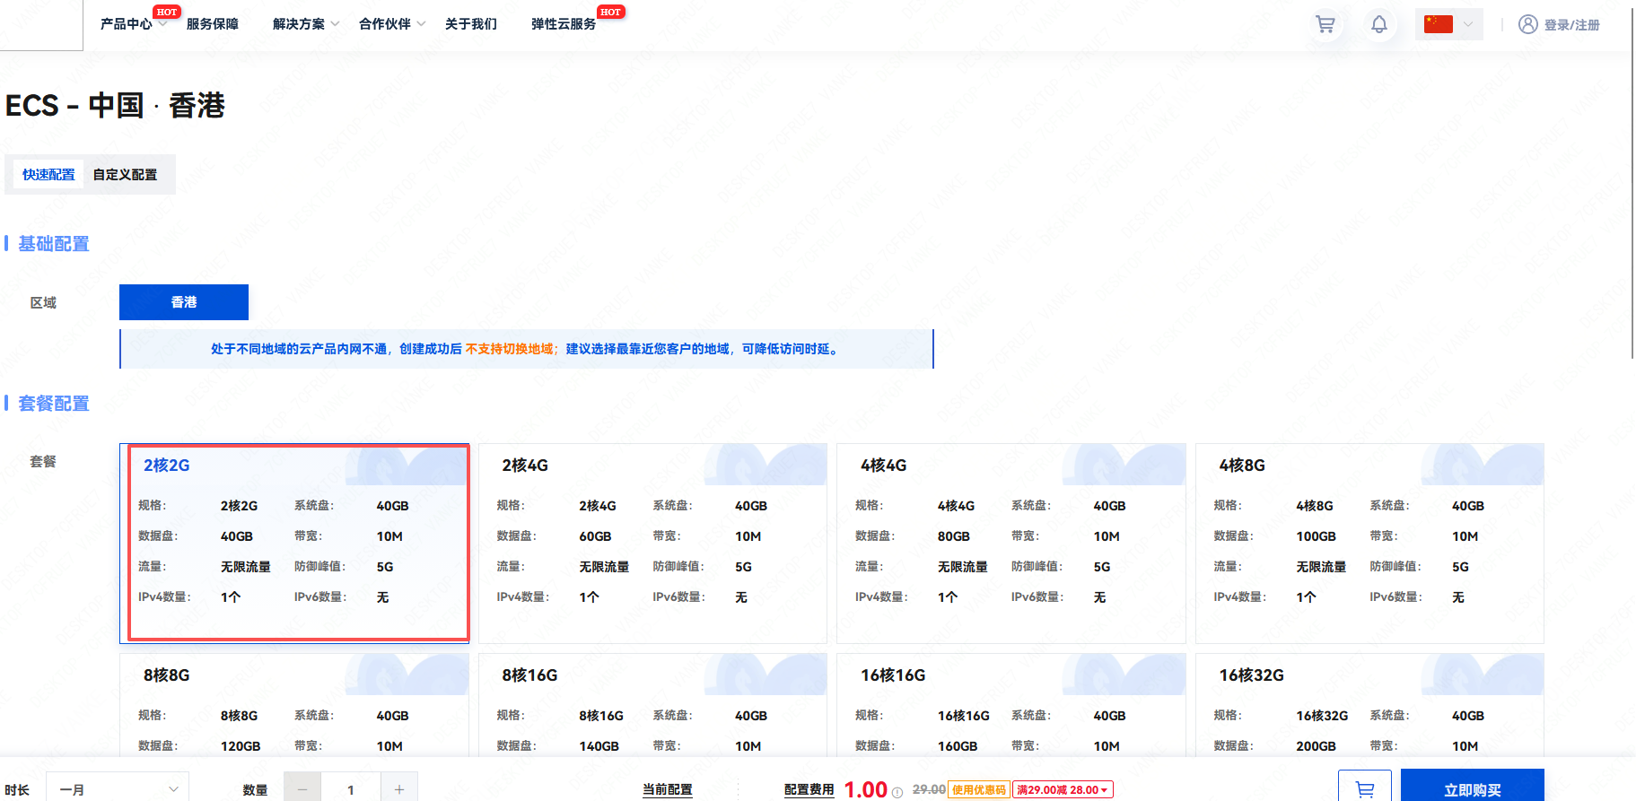The image size is (1636, 801).
Task: Click the quantity input field
Action: [x=351, y=788]
